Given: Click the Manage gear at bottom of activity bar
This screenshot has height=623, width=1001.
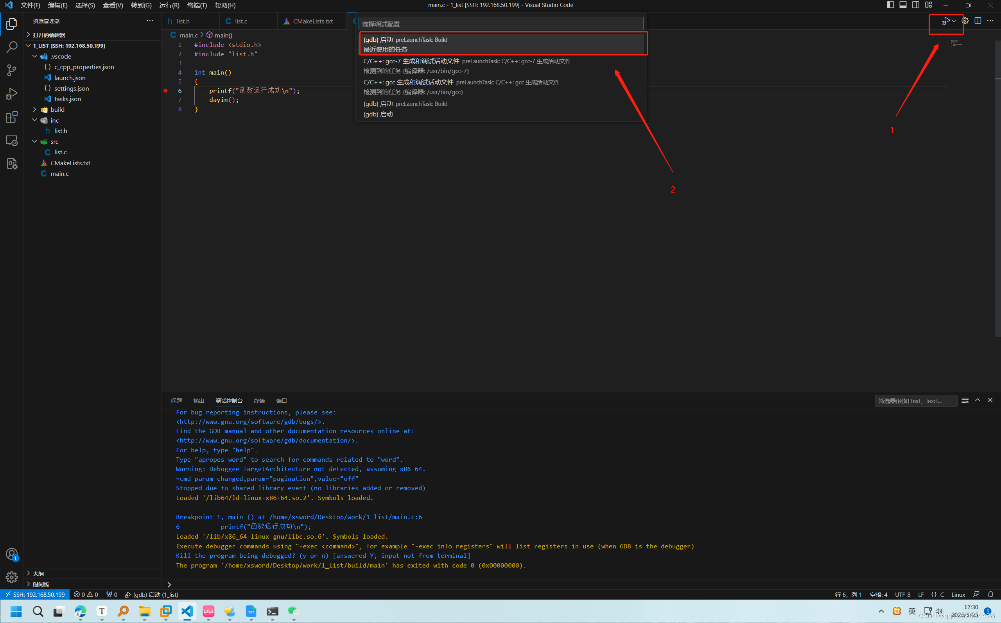Looking at the screenshot, I should [x=12, y=577].
